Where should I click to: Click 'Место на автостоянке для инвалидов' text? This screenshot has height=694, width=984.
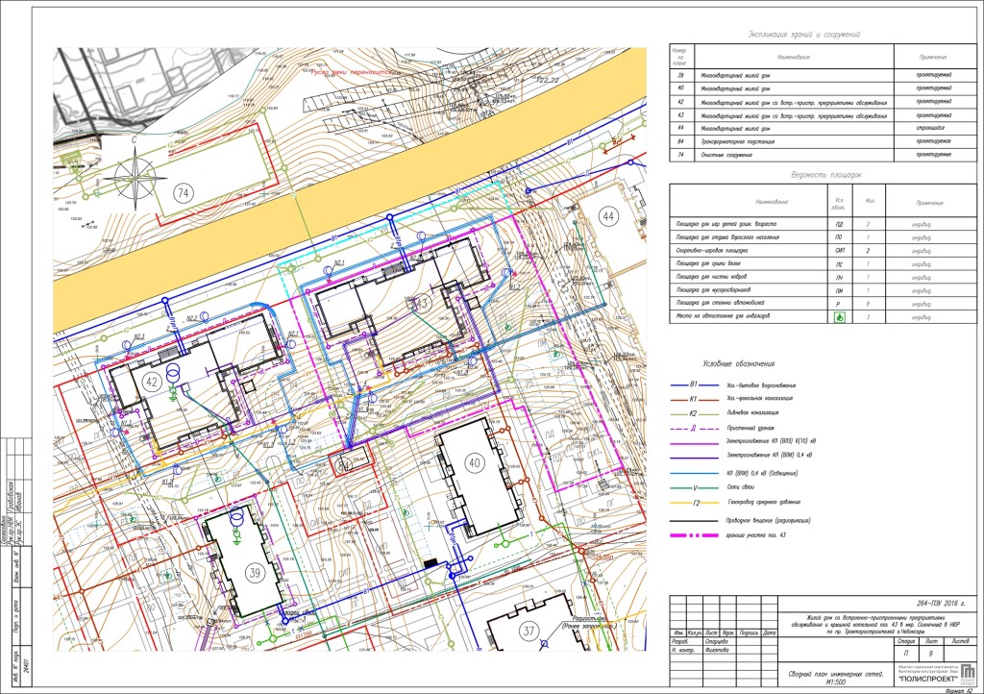(723, 316)
